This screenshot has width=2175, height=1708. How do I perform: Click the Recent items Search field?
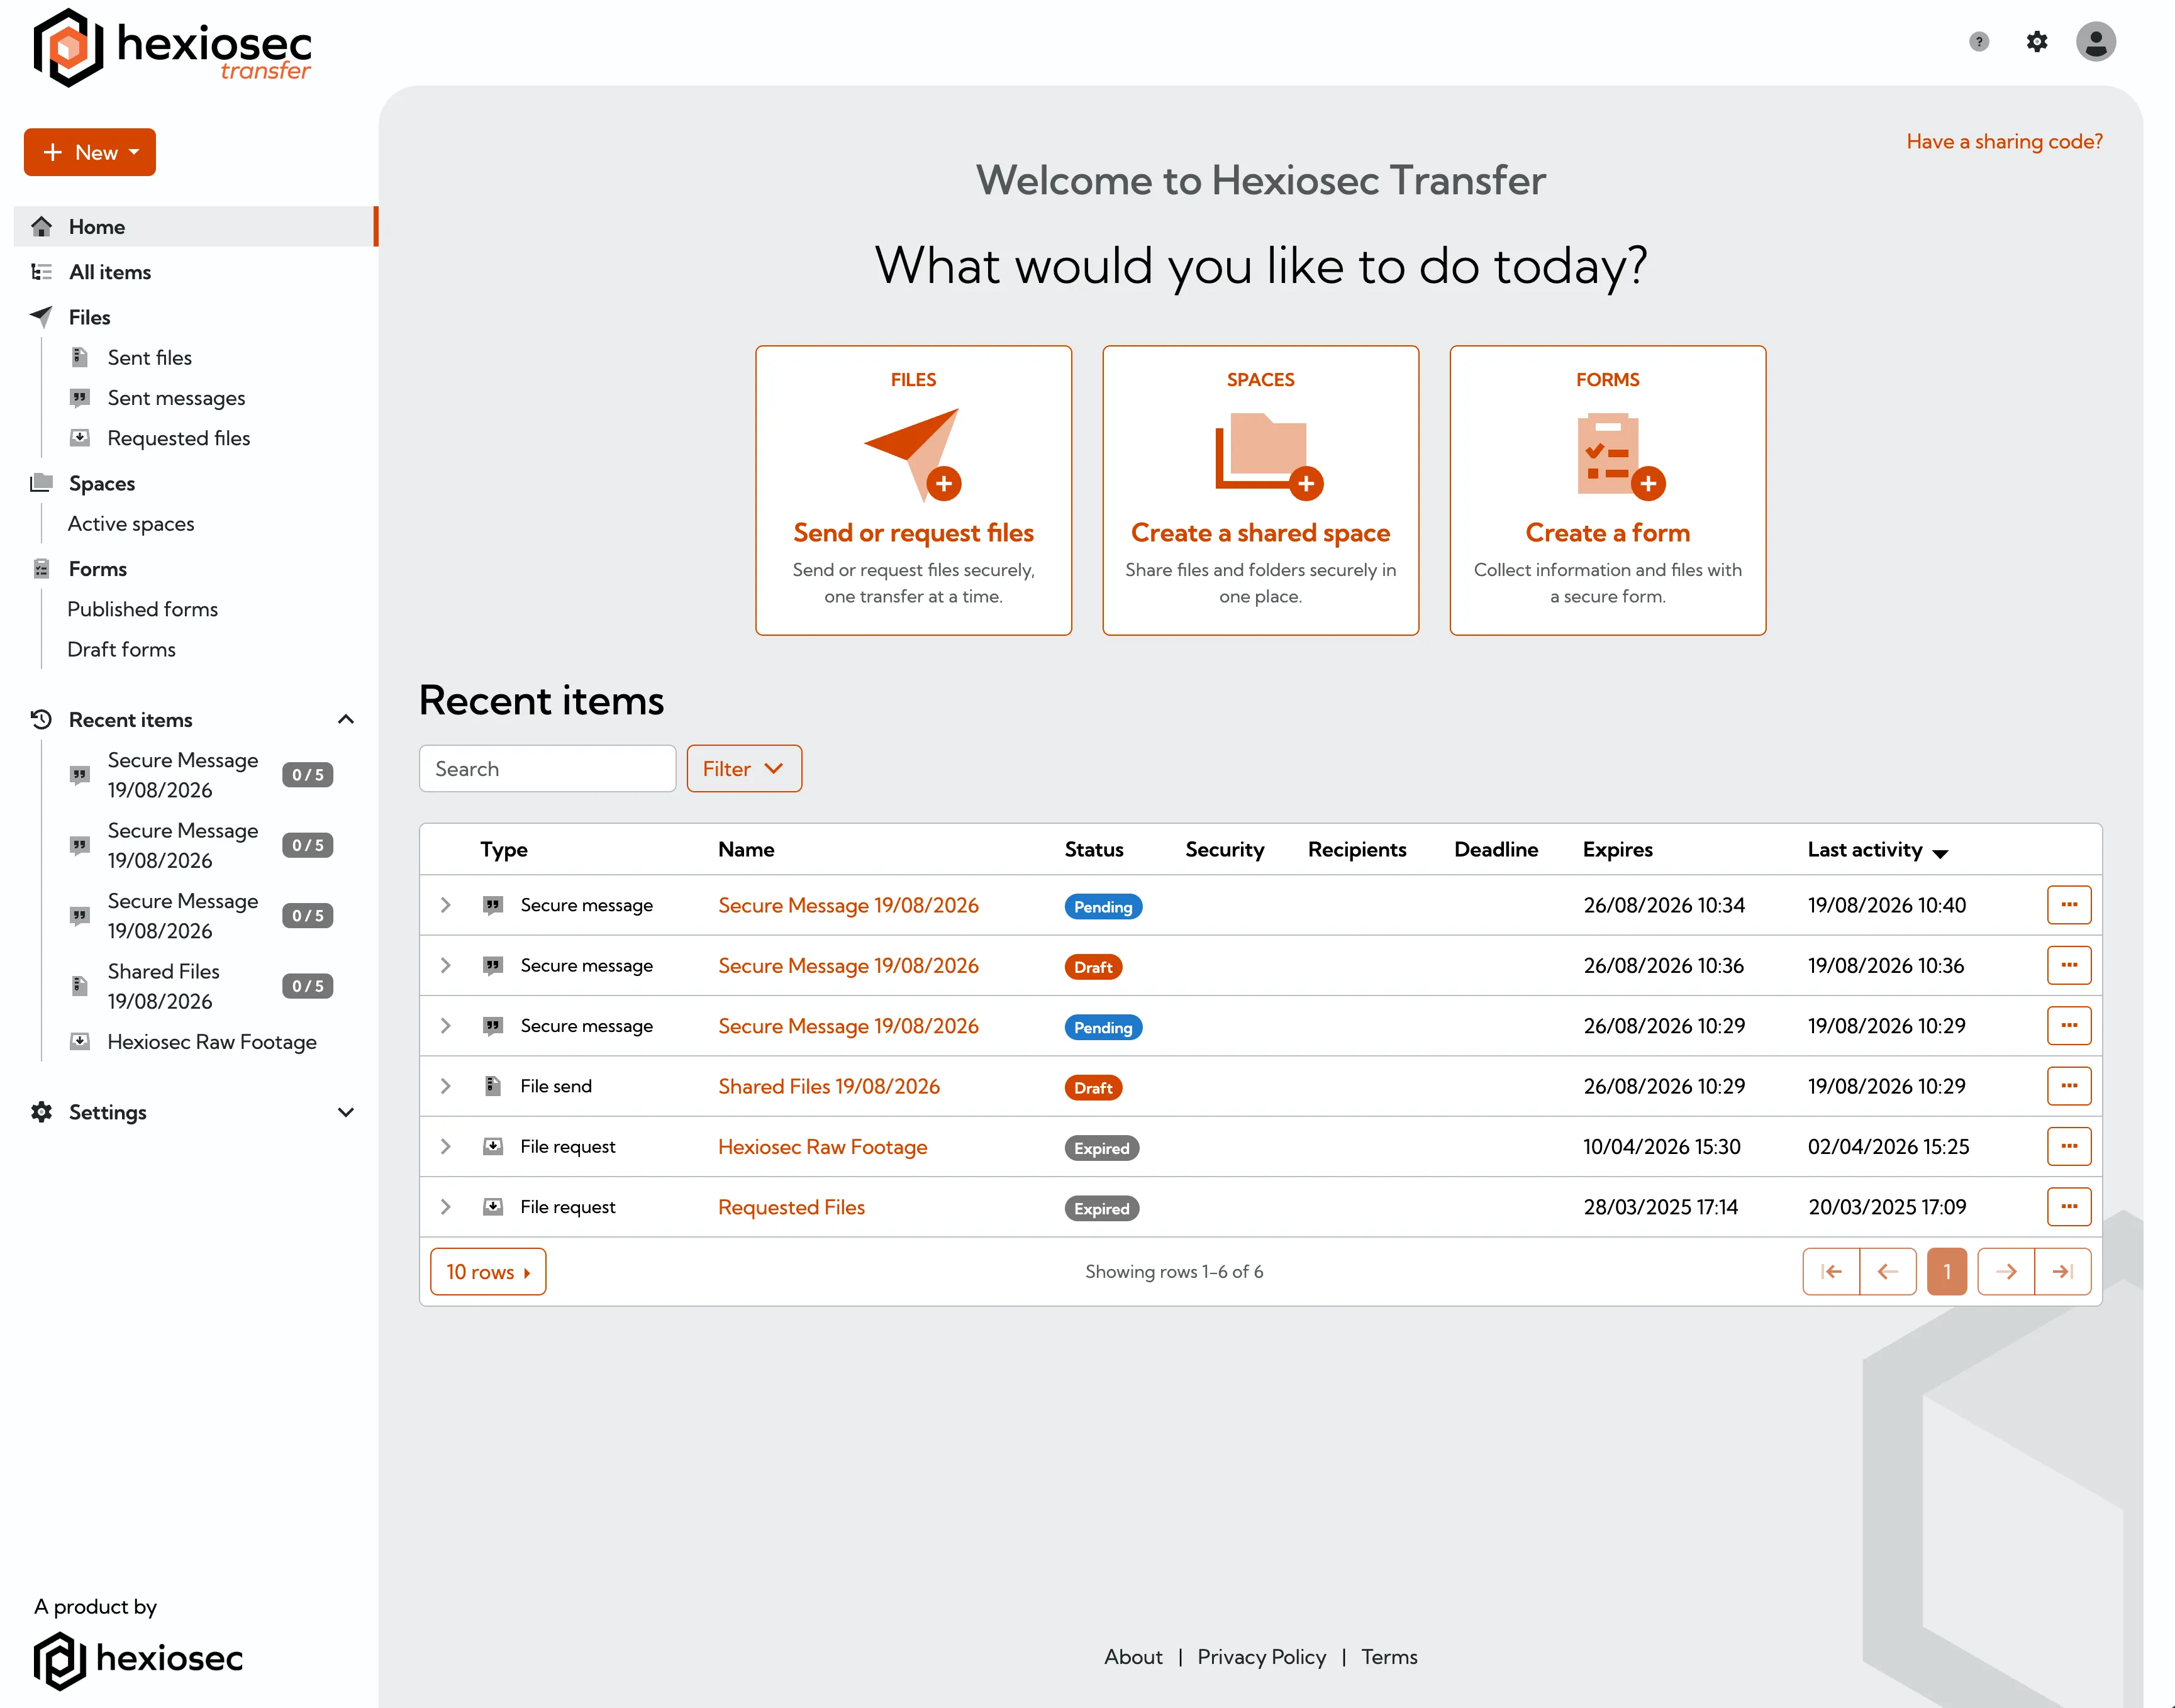coord(548,768)
